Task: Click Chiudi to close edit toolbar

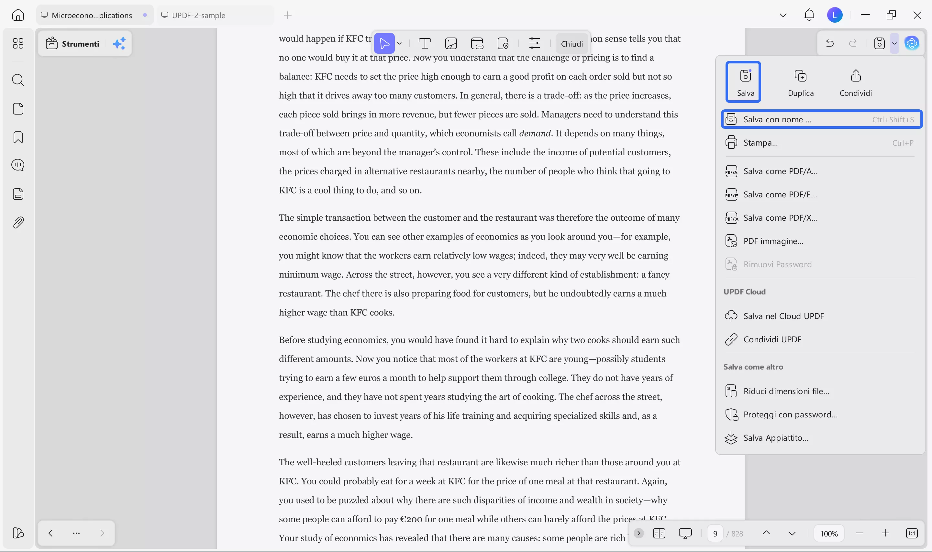Action: pos(571,44)
